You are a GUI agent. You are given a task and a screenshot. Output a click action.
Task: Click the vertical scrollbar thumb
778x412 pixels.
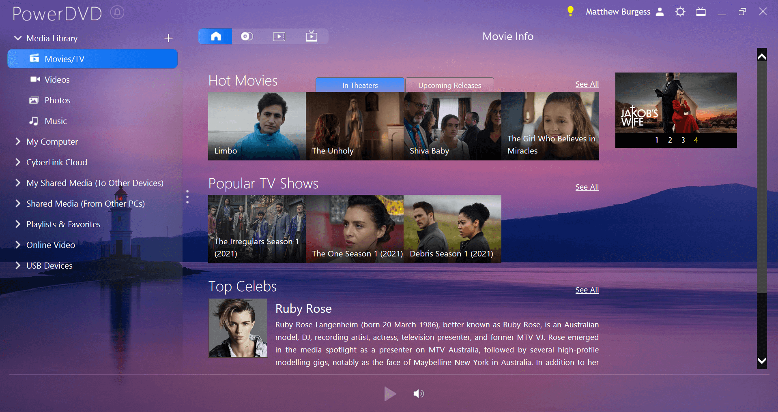[762, 177]
